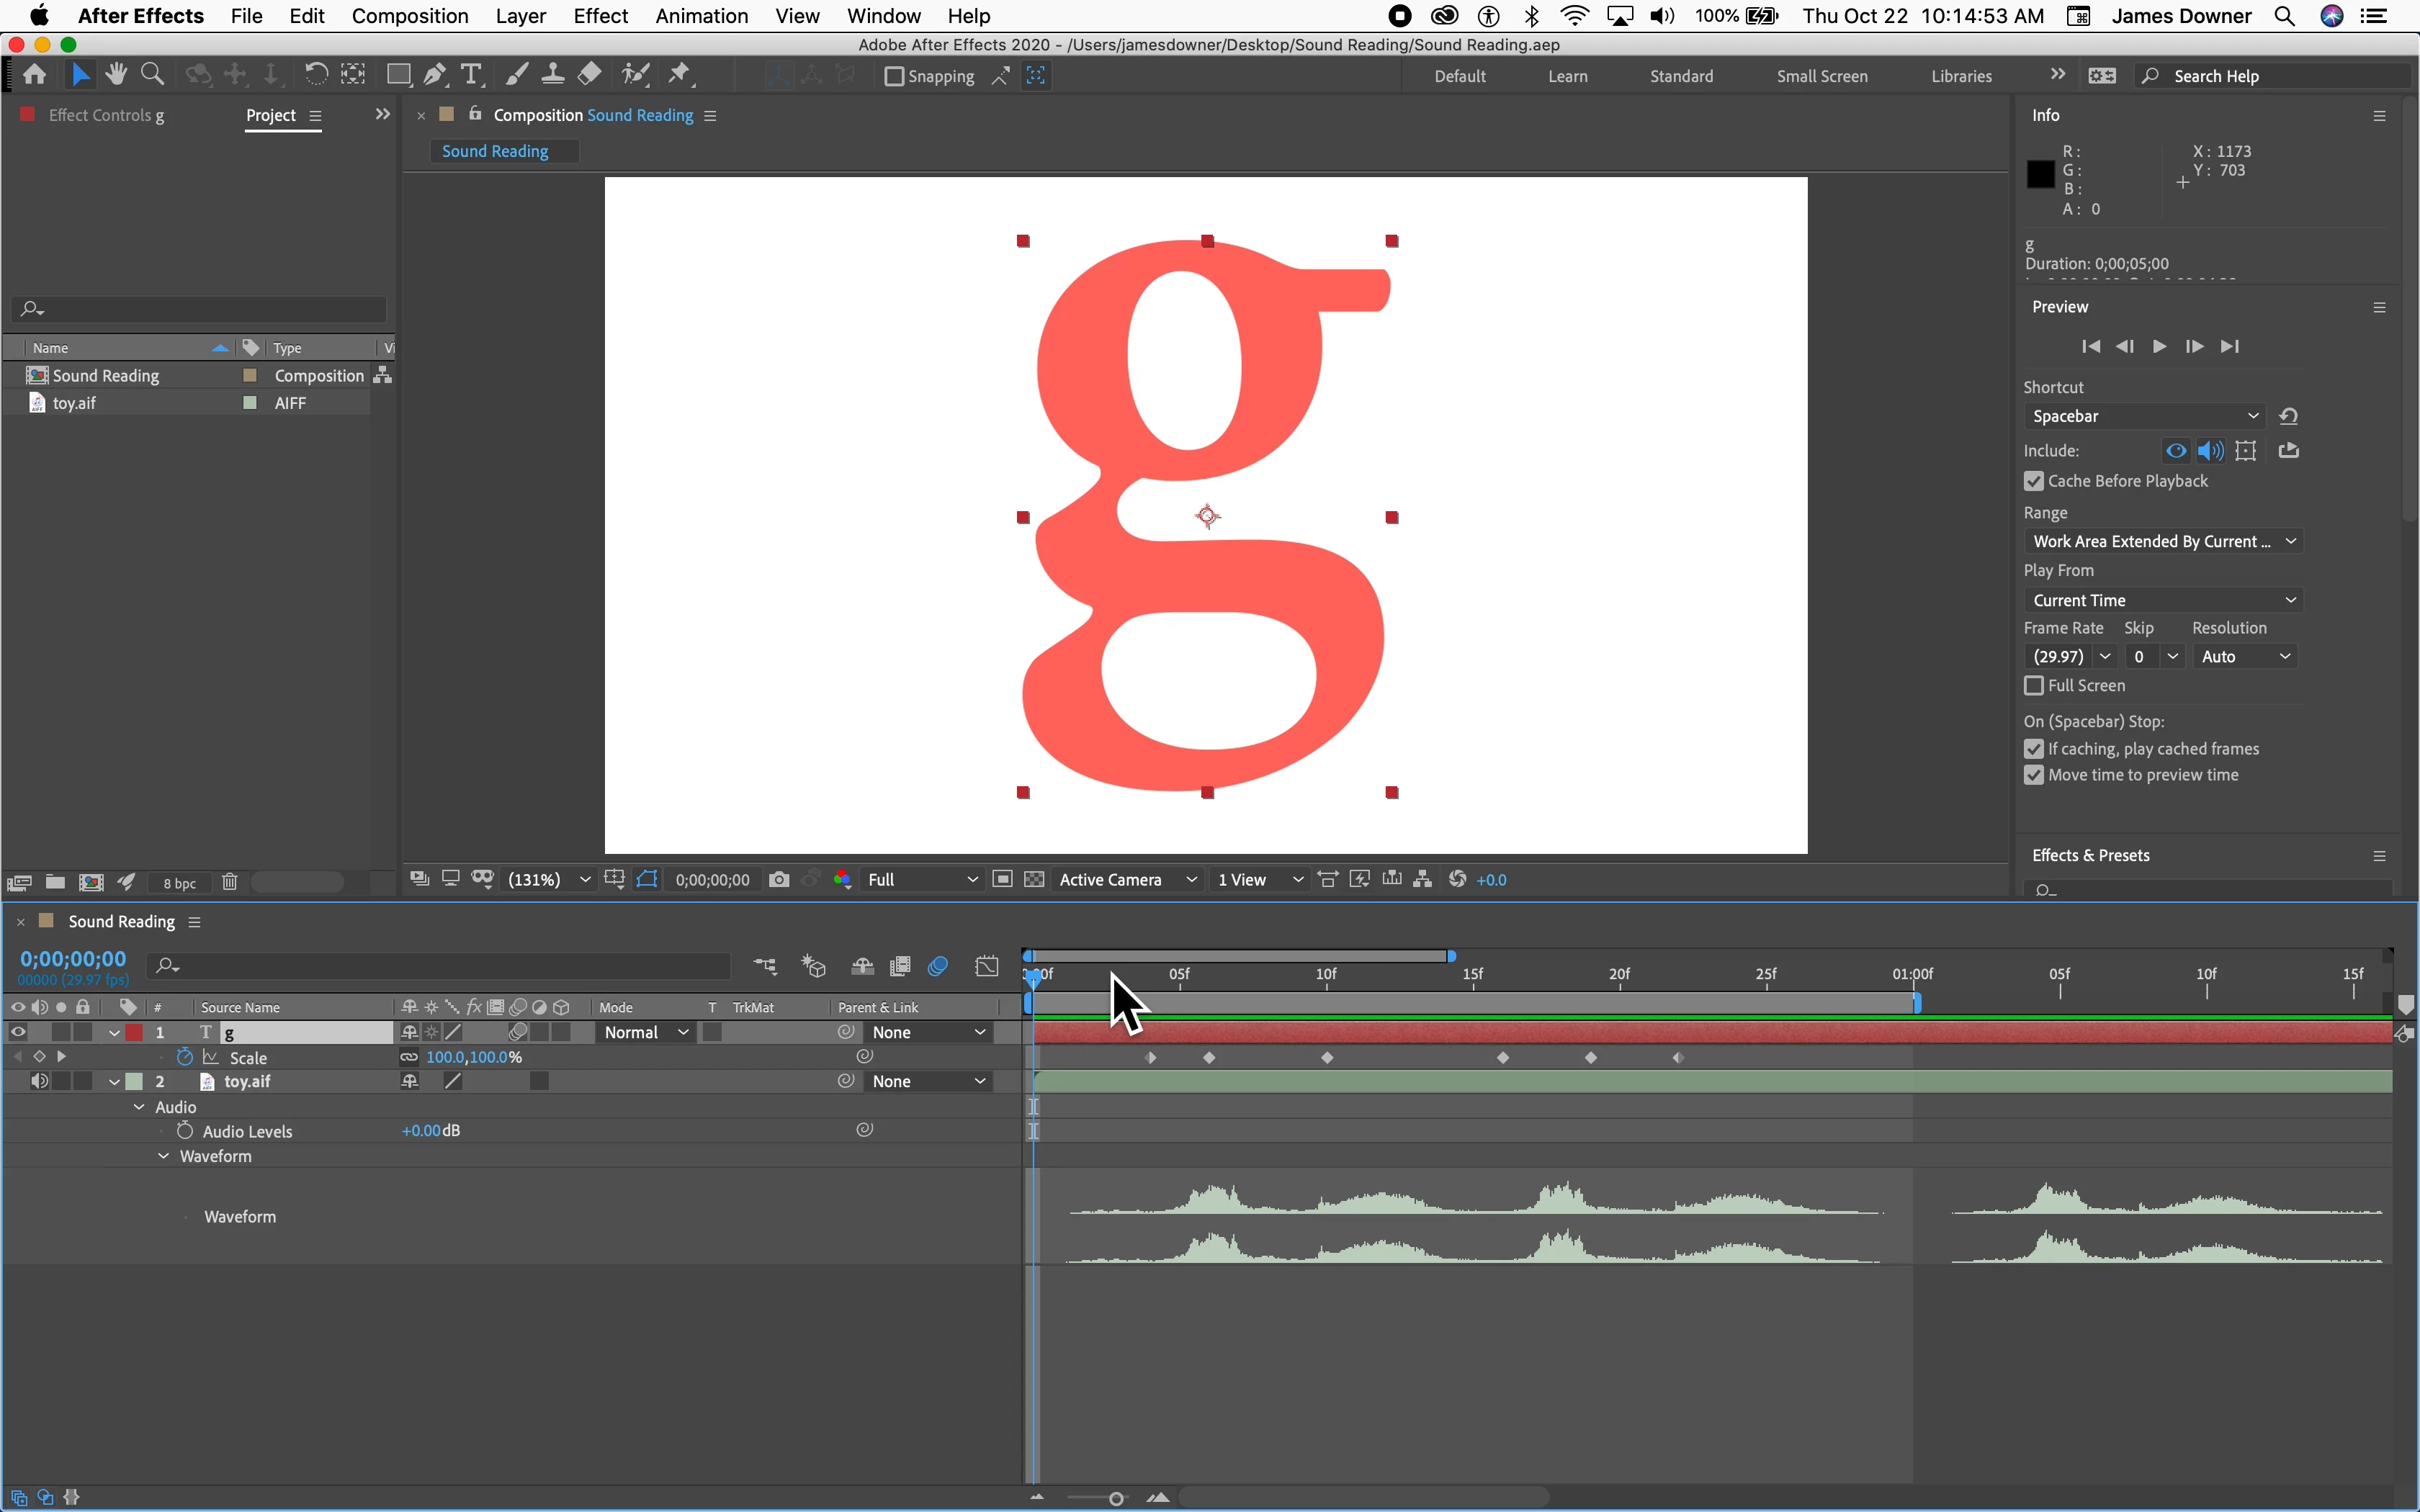Create new folder in Project panel
Screen dimensions: 2420x1512
[55, 882]
